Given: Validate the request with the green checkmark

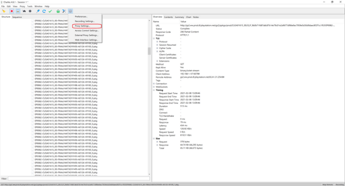Looking at the screenshot, I should [50, 11].
